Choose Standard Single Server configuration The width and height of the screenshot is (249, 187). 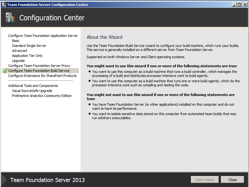click(29, 46)
